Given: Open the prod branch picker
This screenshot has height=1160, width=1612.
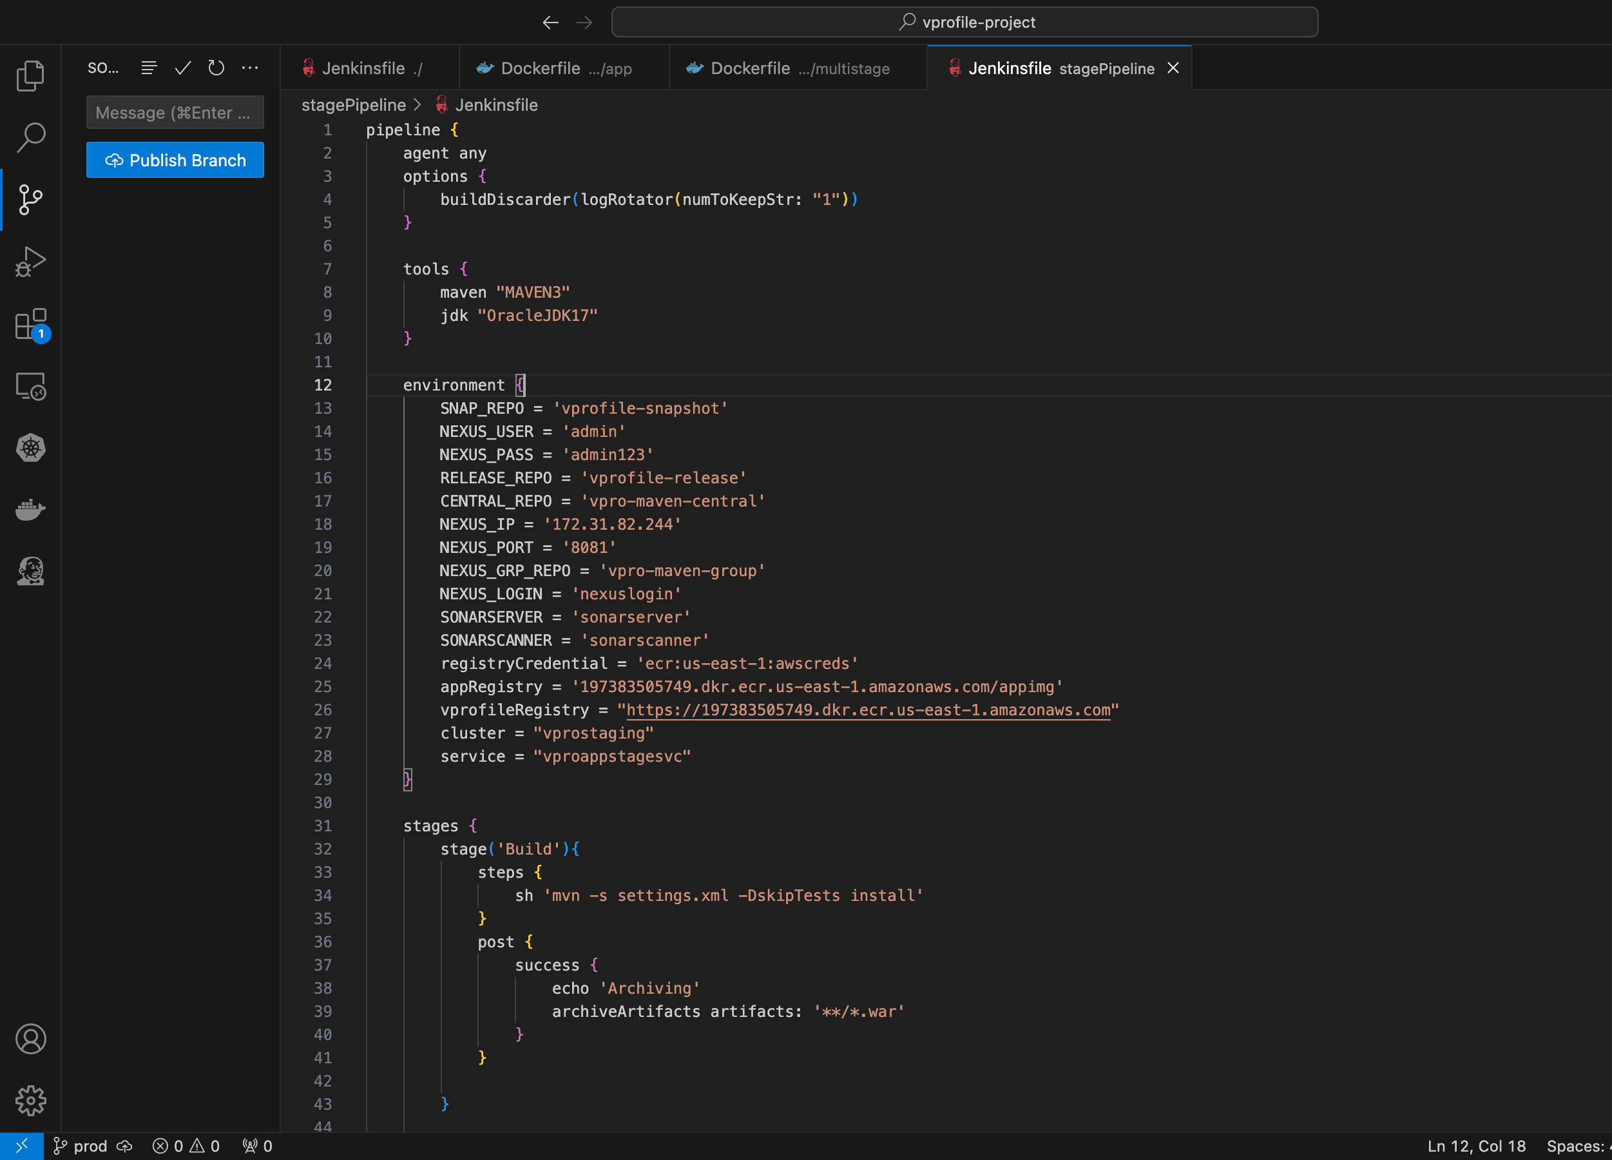Looking at the screenshot, I should point(81,1146).
